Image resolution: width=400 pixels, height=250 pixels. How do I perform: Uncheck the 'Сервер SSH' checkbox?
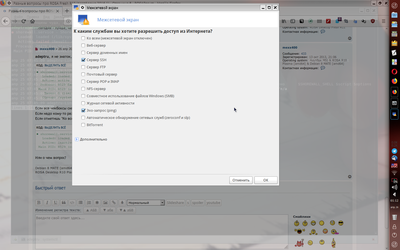[x=83, y=60]
